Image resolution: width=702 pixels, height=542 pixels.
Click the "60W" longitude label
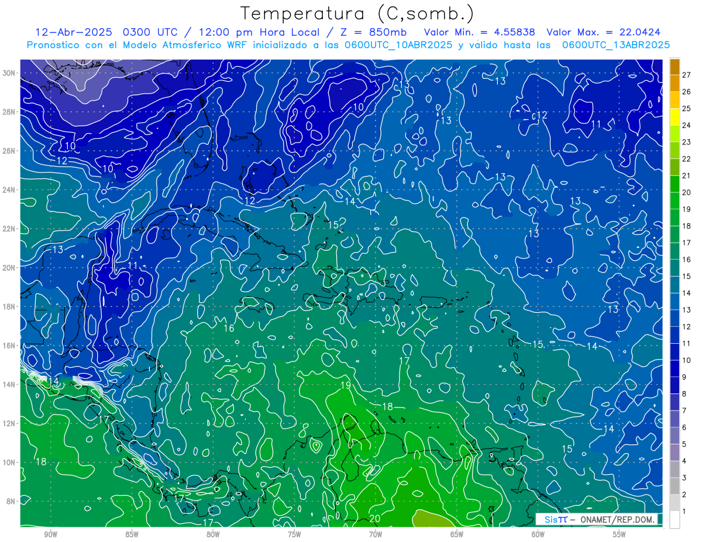coord(538,534)
